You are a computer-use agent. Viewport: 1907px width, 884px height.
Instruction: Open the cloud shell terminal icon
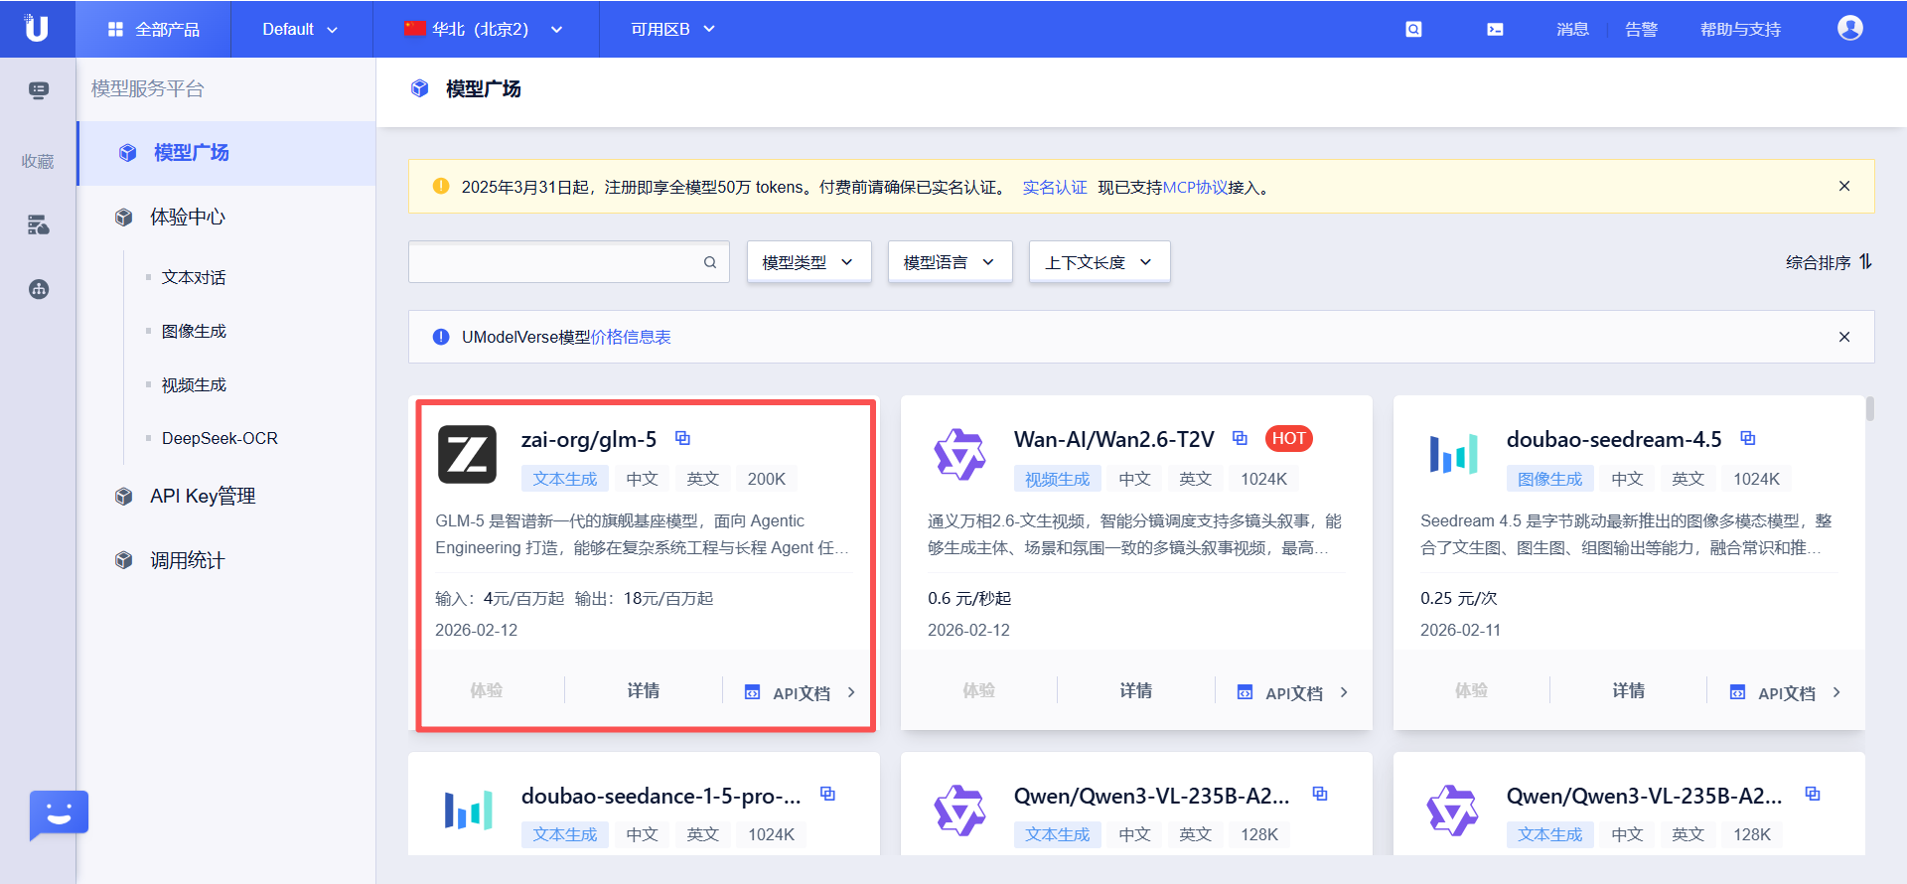coord(1495,30)
